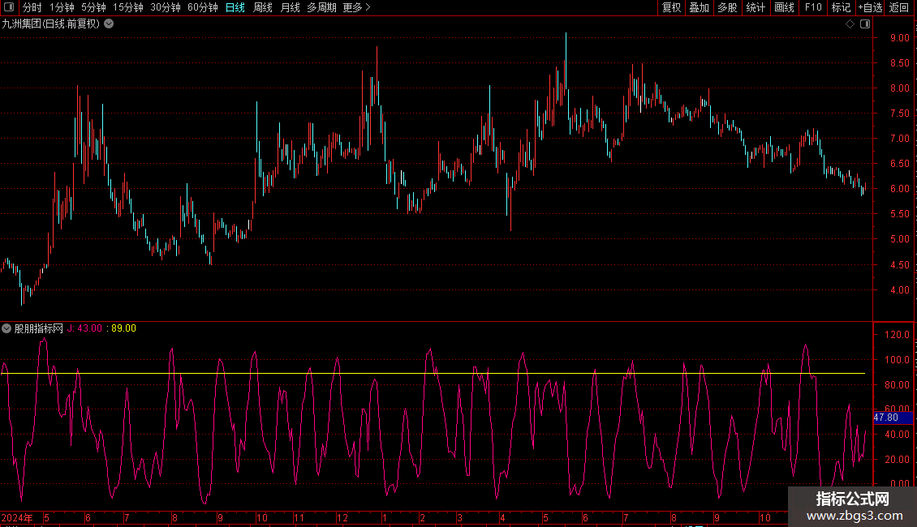The image size is (917, 527).
Task: Select the 30分钟 period tab
Action: (165, 7)
